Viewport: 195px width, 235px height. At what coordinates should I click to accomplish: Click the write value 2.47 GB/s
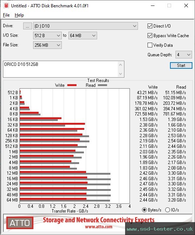pos(149,184)
